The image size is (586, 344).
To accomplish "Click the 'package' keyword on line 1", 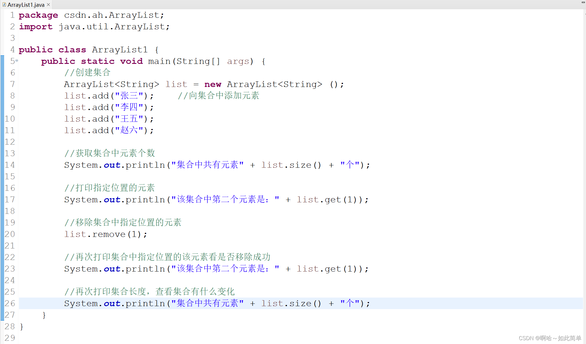I will click(x=38, y=15).
